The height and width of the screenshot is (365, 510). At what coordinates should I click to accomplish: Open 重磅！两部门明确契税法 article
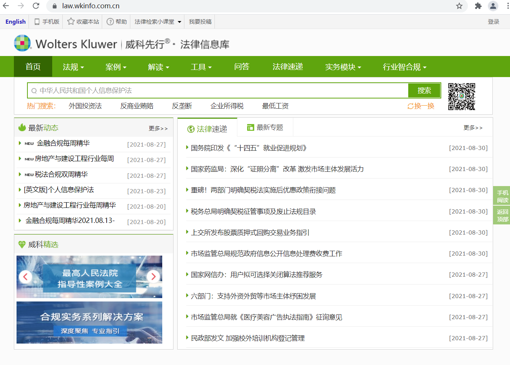point(263,190)
